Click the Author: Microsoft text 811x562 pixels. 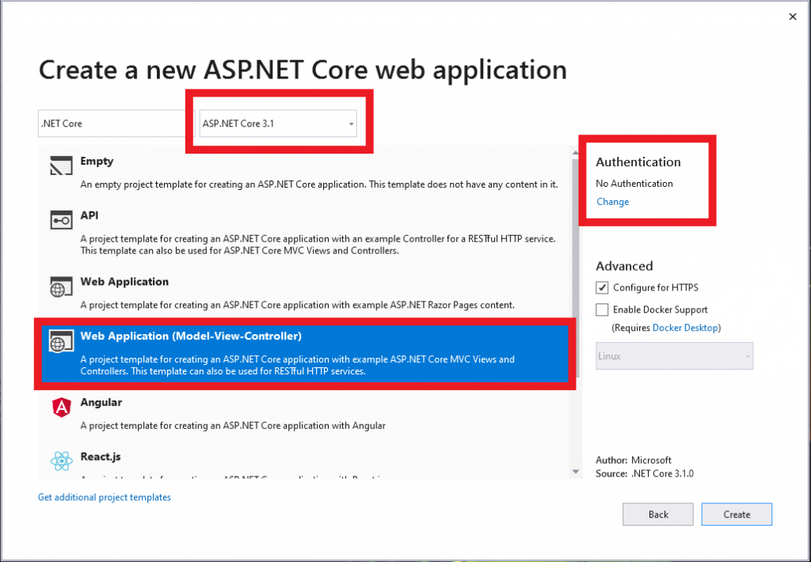click(x=634, y=460)
